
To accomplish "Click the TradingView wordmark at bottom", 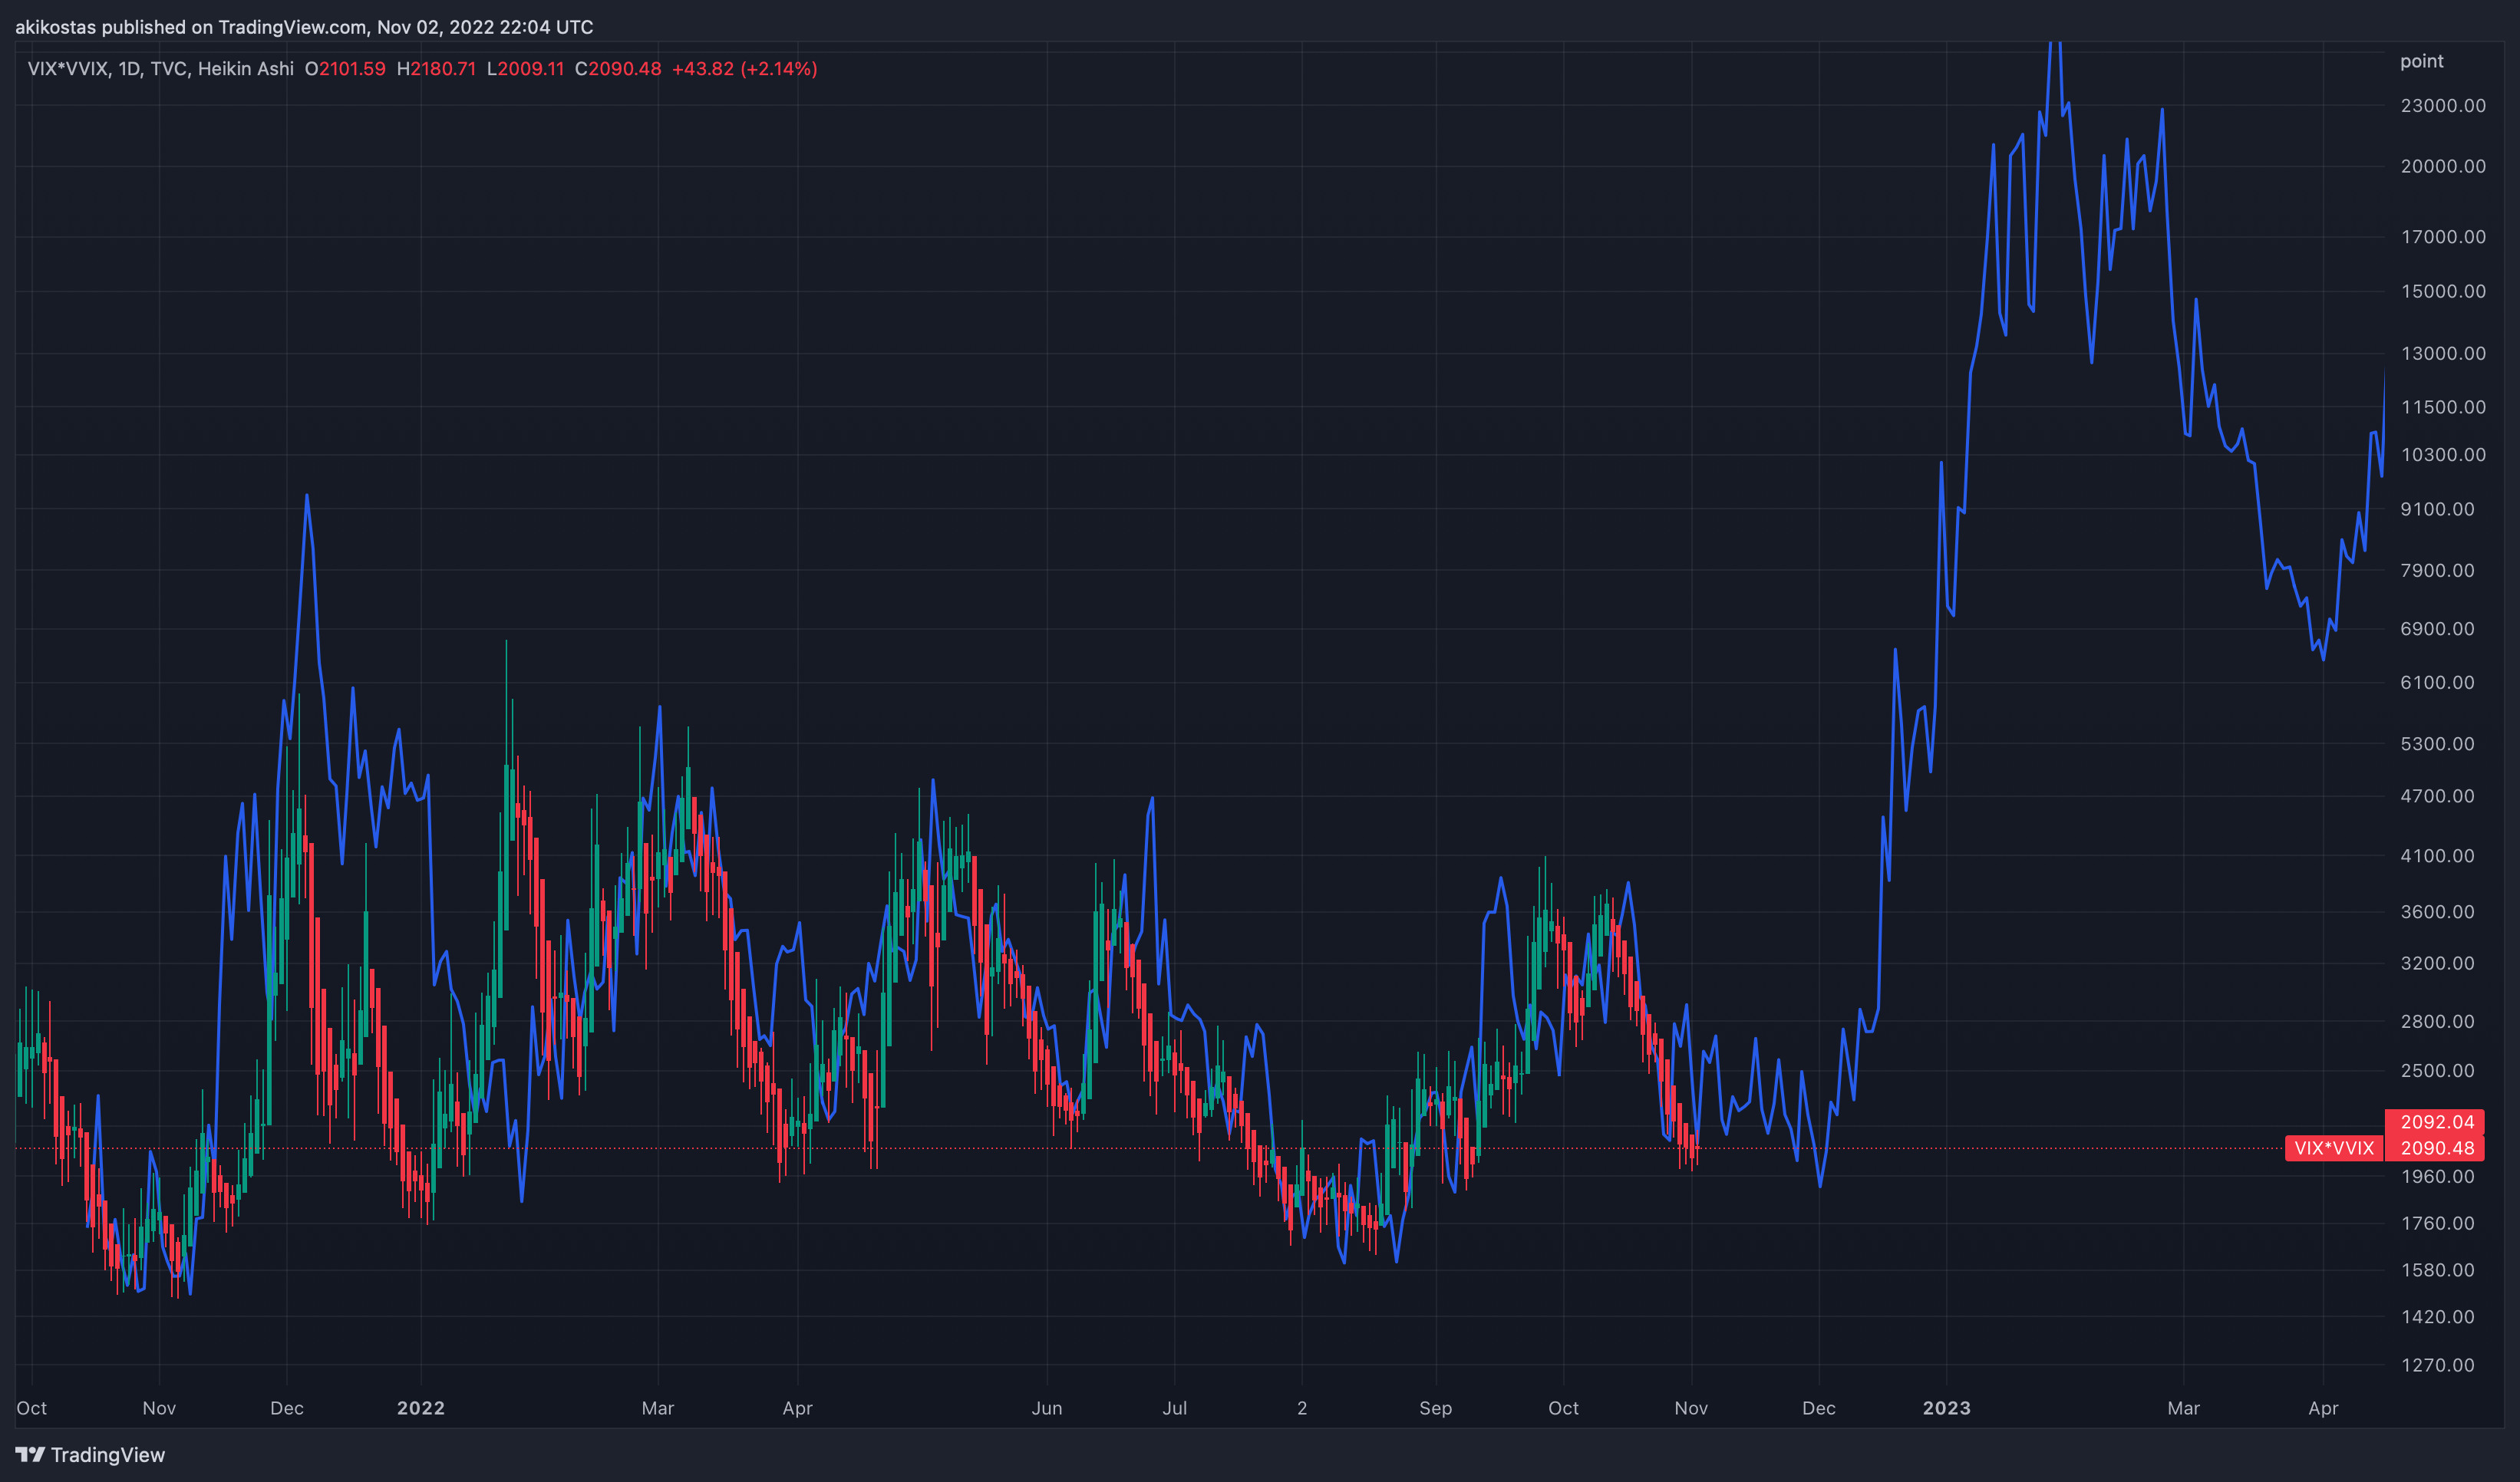I will [108, 1455].
